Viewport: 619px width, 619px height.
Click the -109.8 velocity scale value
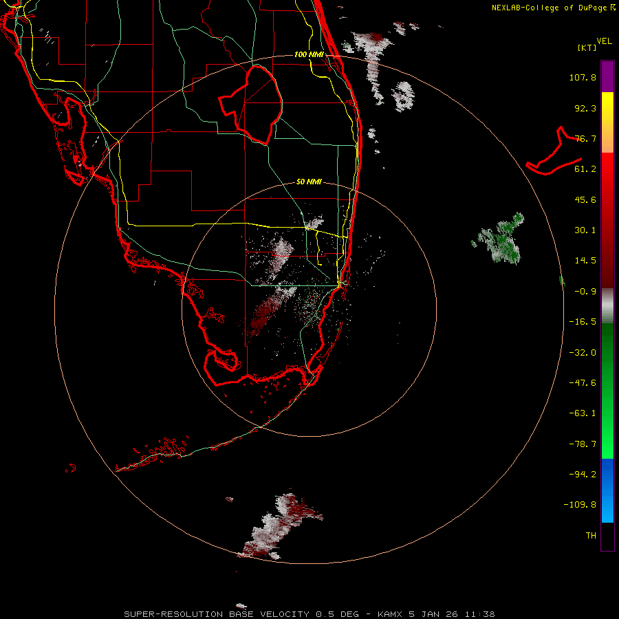click(580, 505)
